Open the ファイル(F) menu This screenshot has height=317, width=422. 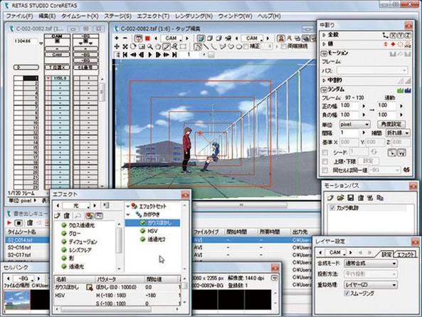tap(20, 16)
